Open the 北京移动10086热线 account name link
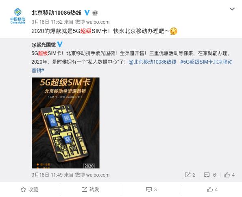 pos(57,13)
